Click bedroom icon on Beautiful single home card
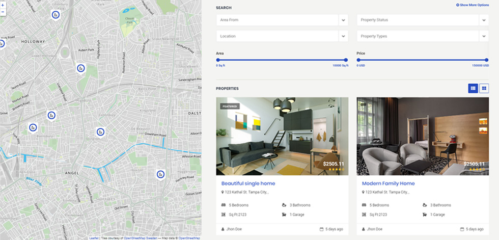Viewport: 499px width, 240px height. click(x=224, y=205)
